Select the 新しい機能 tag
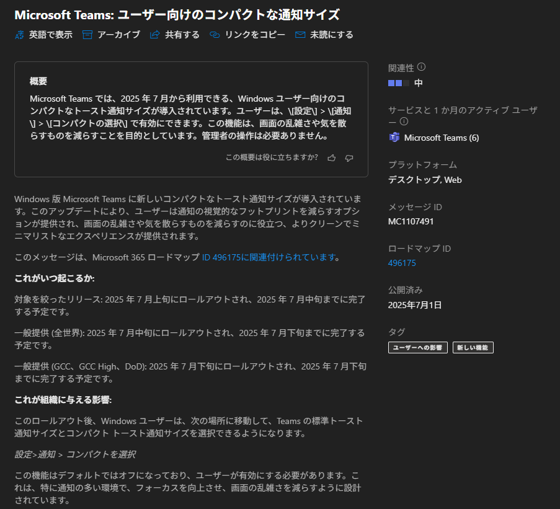Viewport: 560px width, 509px height. pyautogui.click(x=473, y=348)
